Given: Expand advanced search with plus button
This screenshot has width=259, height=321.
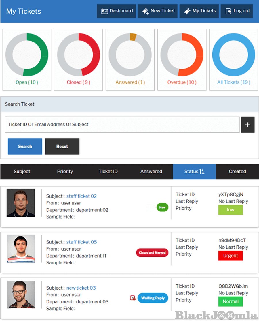Looking at the screenshot, I should pyautogui.click(x=247, y=125).
